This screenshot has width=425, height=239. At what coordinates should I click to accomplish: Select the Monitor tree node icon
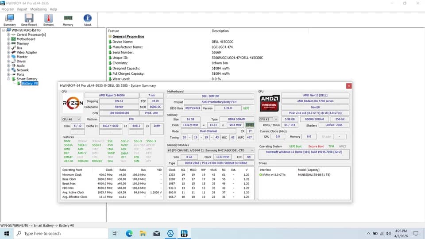(13, 57)
